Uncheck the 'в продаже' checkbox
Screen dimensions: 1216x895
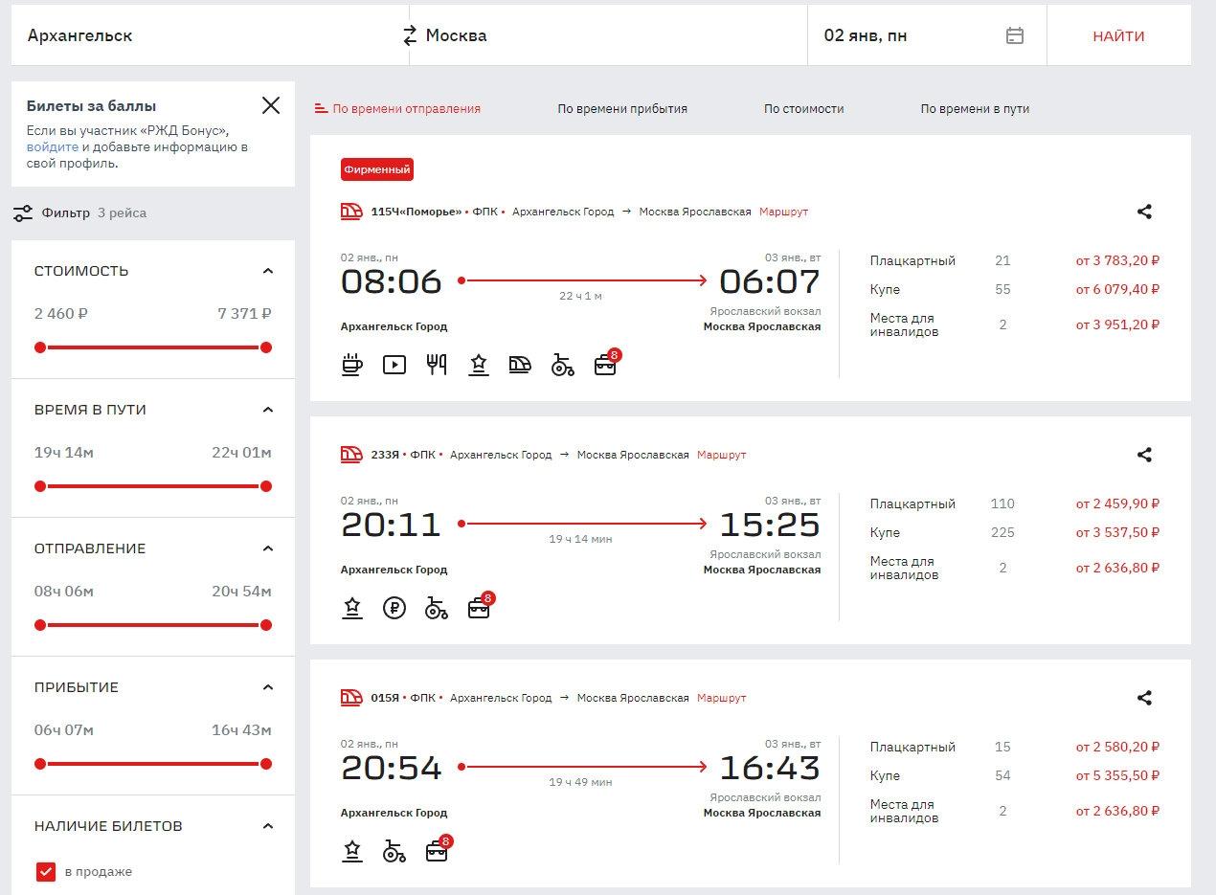(x=45, y=872)
